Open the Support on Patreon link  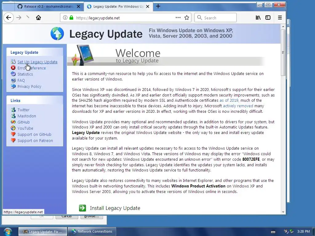35,141
